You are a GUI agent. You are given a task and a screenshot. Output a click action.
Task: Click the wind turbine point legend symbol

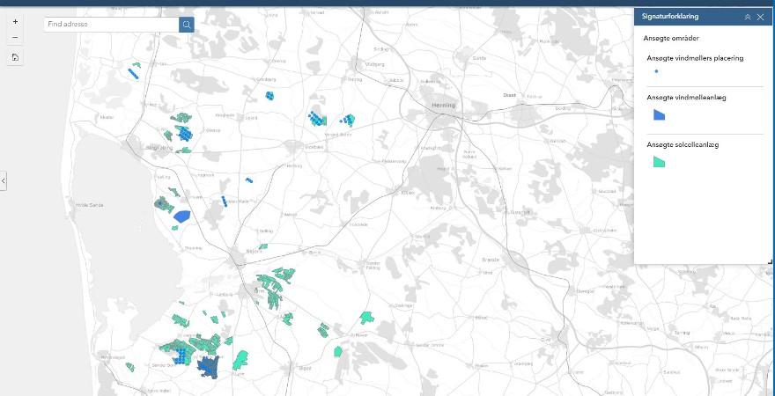click(x=656, y=71)
